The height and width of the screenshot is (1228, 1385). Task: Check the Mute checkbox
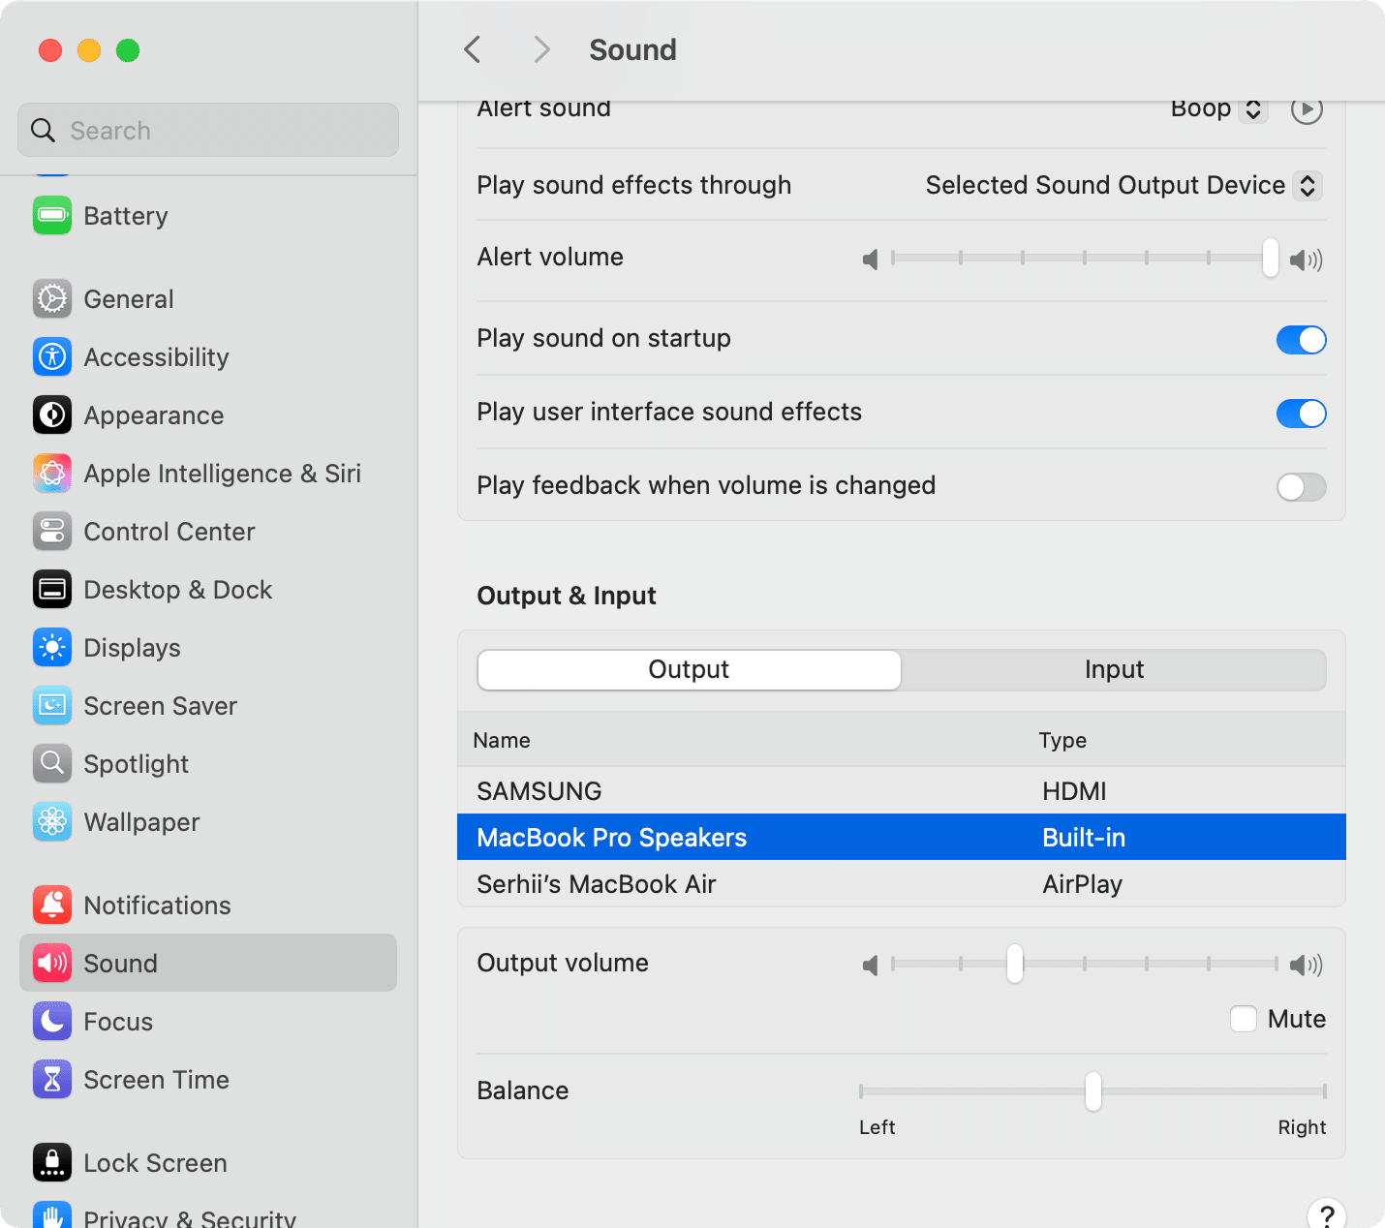tap(1243, 1019)
